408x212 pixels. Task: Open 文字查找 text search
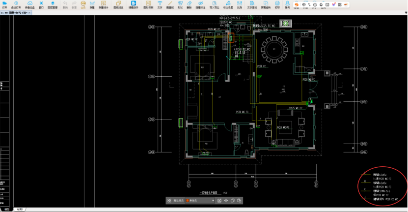pyautogui.click(x=251, y=4)
